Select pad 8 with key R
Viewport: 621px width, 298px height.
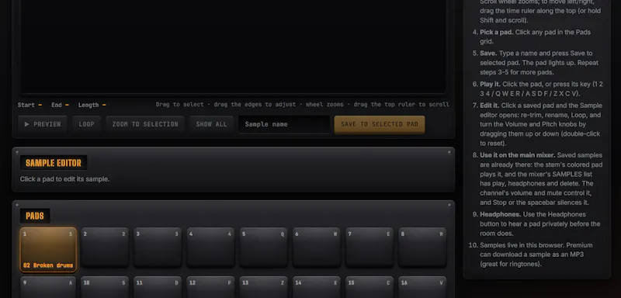tap(422, 248)
